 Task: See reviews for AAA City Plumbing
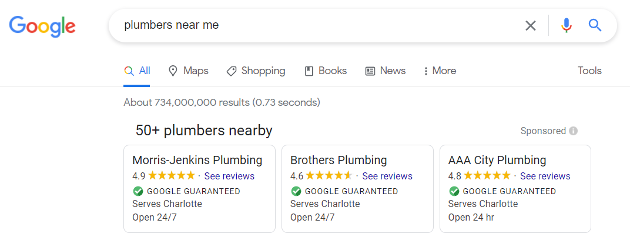(x=545, y=176)
